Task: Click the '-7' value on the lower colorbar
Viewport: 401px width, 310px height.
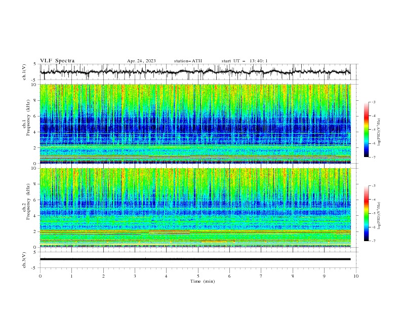Action: pos(373,241)
